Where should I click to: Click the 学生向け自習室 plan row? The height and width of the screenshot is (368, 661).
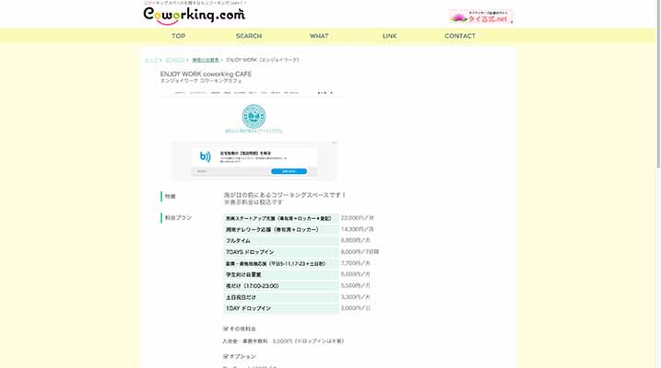[x=281, y=275]
